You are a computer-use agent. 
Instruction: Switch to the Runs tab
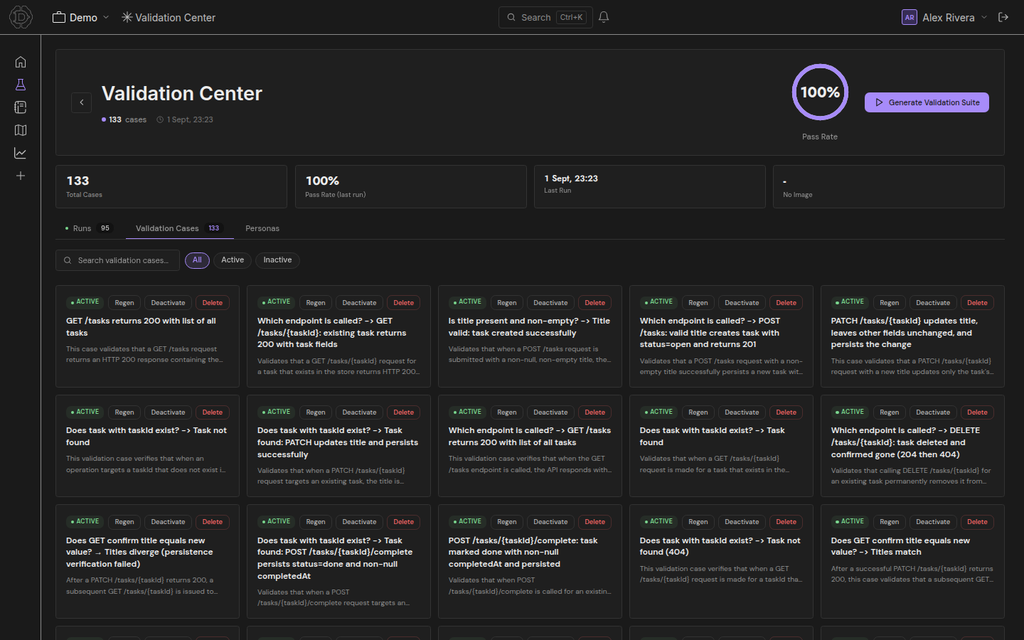88,228
